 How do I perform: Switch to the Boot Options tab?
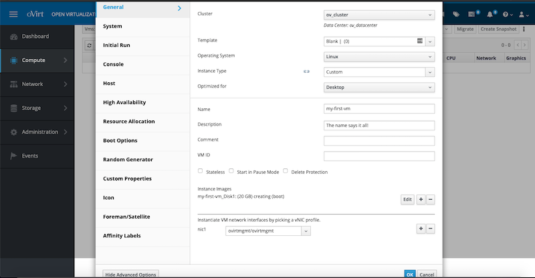point(142,141)
